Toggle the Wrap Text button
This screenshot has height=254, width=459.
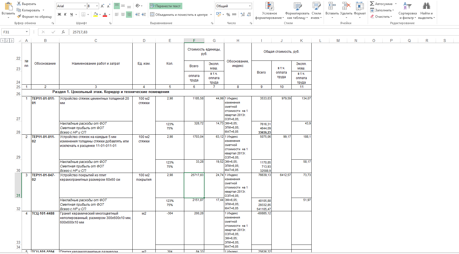[x=165, y=6]
